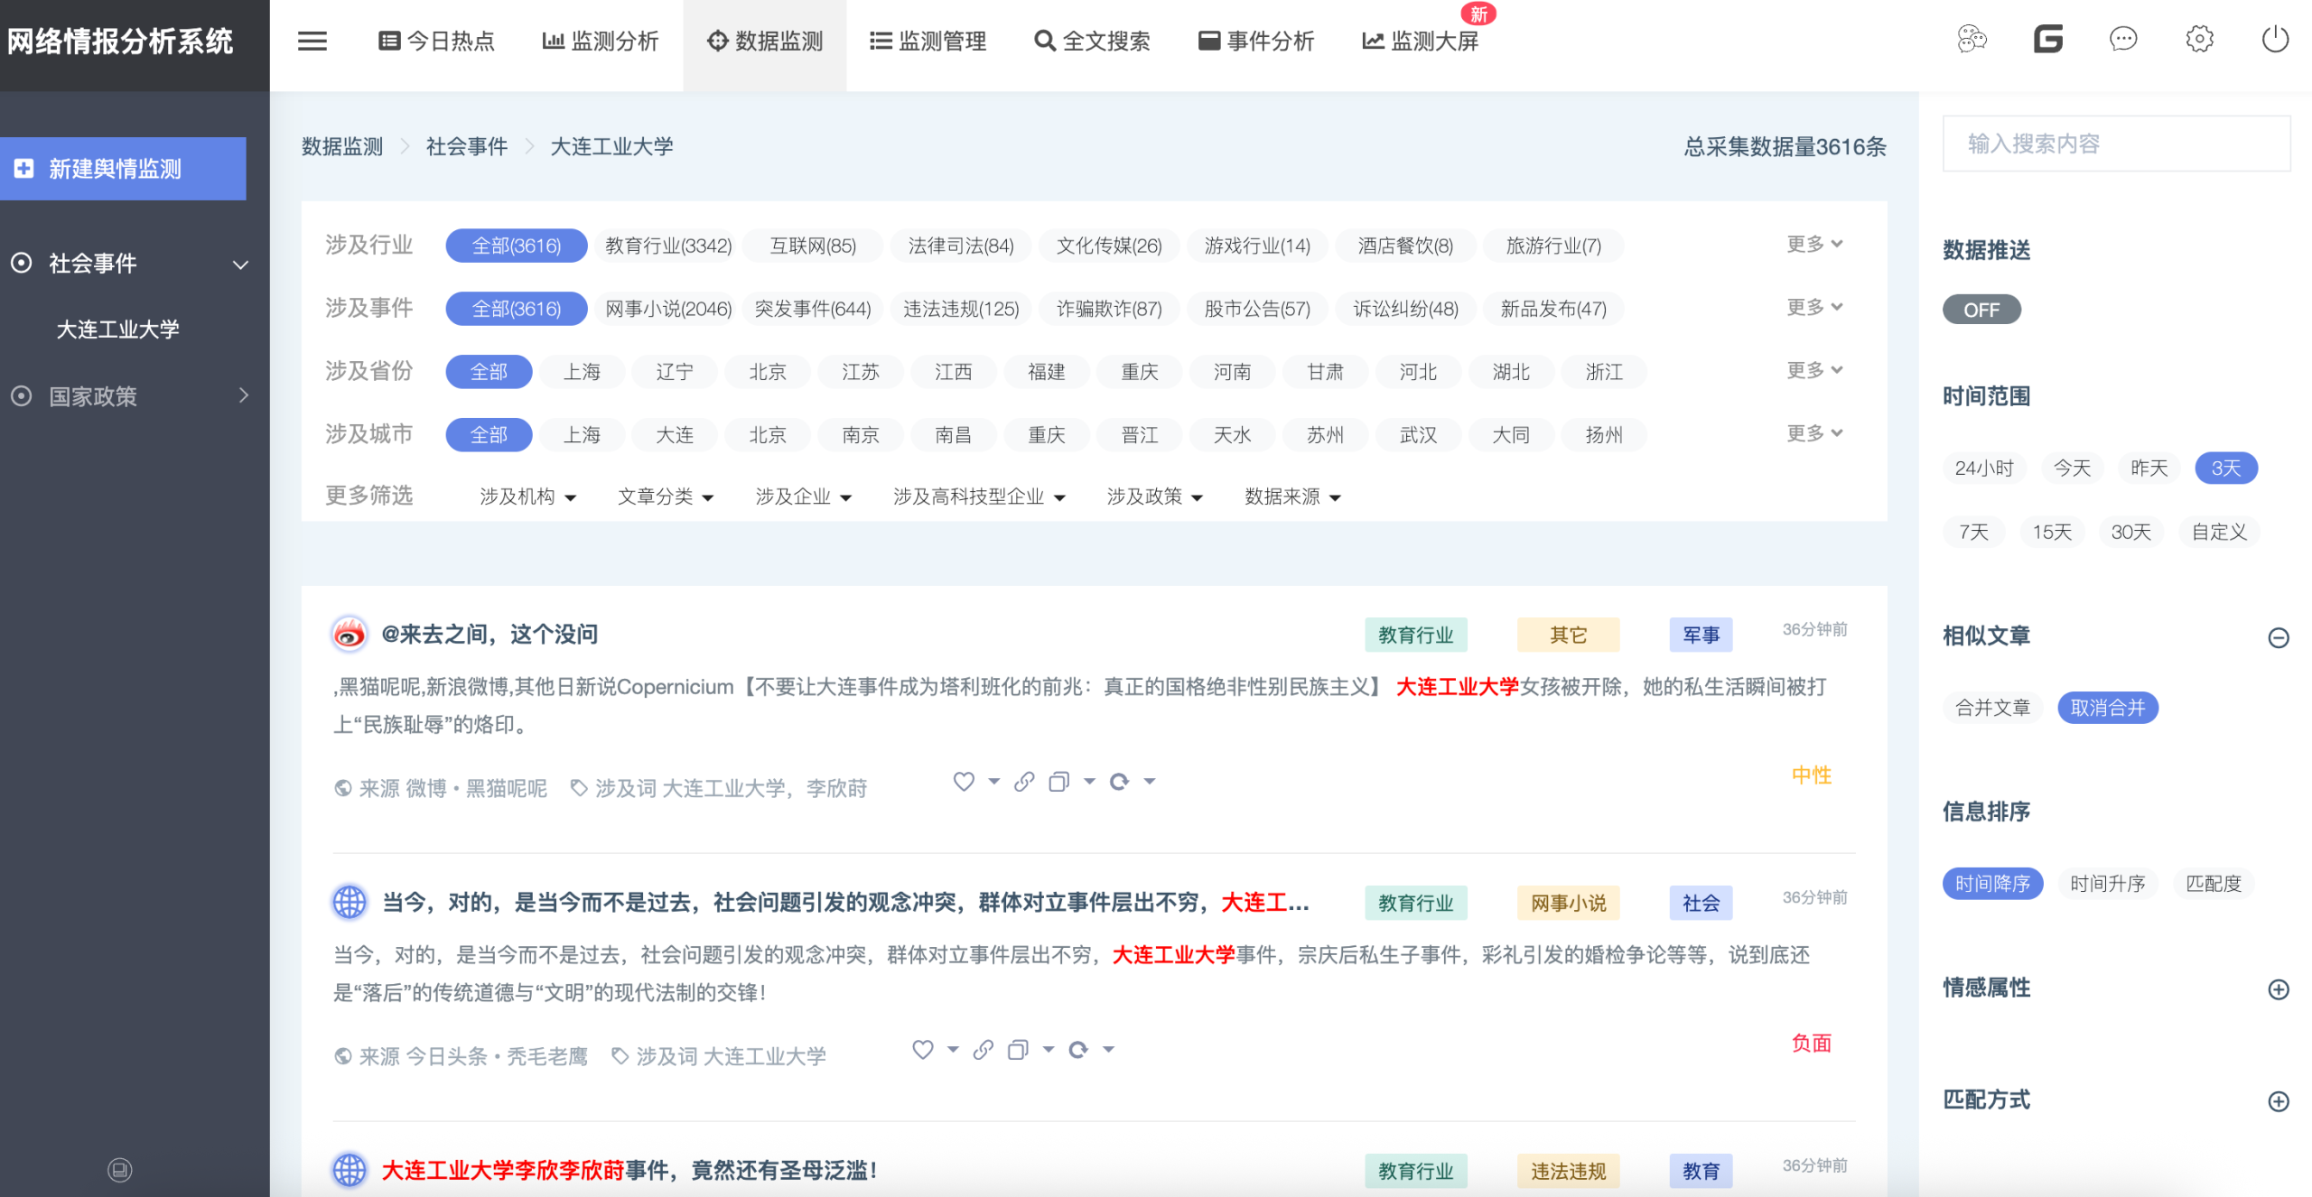Click the hamburger menu icon

pyautogui.click(x=312, y=41)
